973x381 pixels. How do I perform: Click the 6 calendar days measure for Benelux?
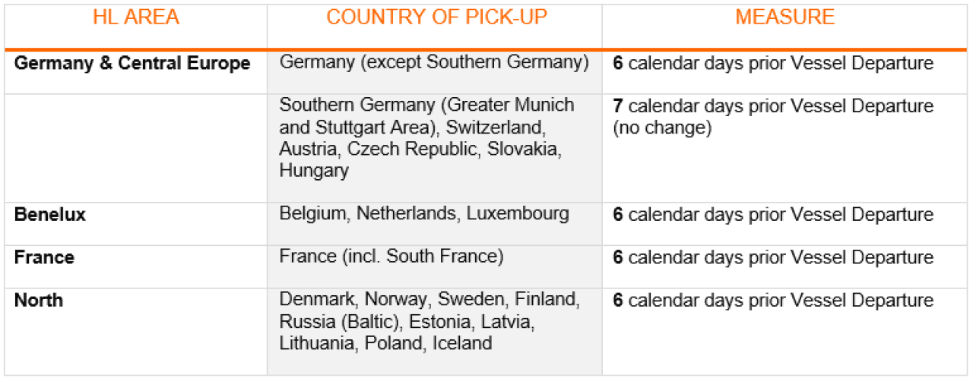point(773,215)
